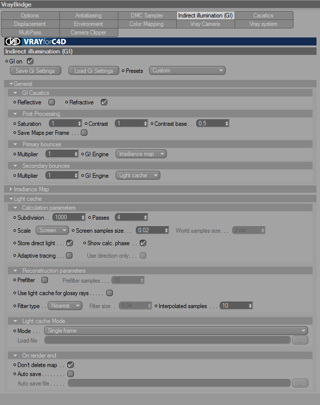Click the Contrast base spinner arrows

tap(227, 123)
